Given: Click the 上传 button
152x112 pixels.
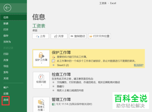Looking at the screenshot, I should click(40, 36).
